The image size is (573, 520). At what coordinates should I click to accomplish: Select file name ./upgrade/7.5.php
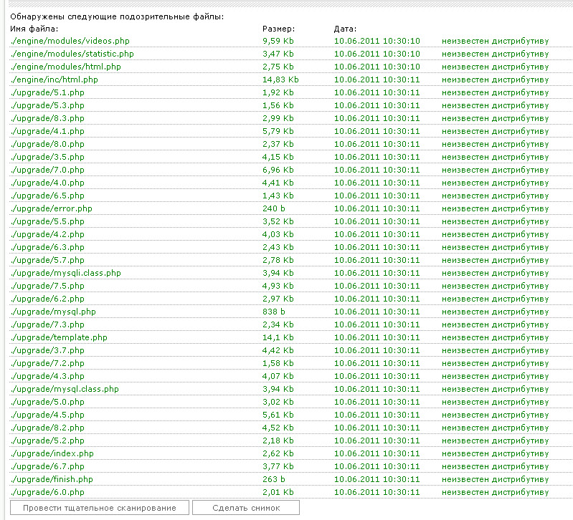click(47, 286)
